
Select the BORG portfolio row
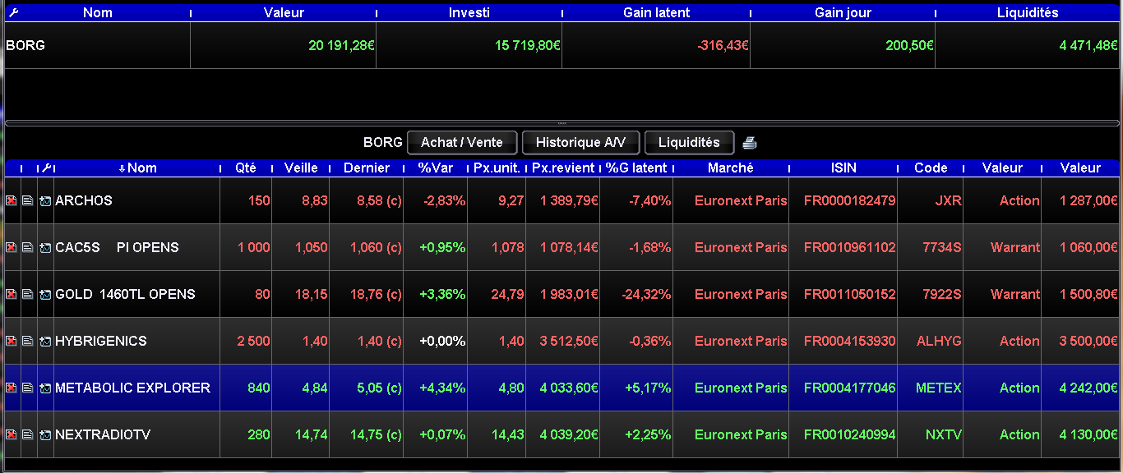(x=561, y=45)
